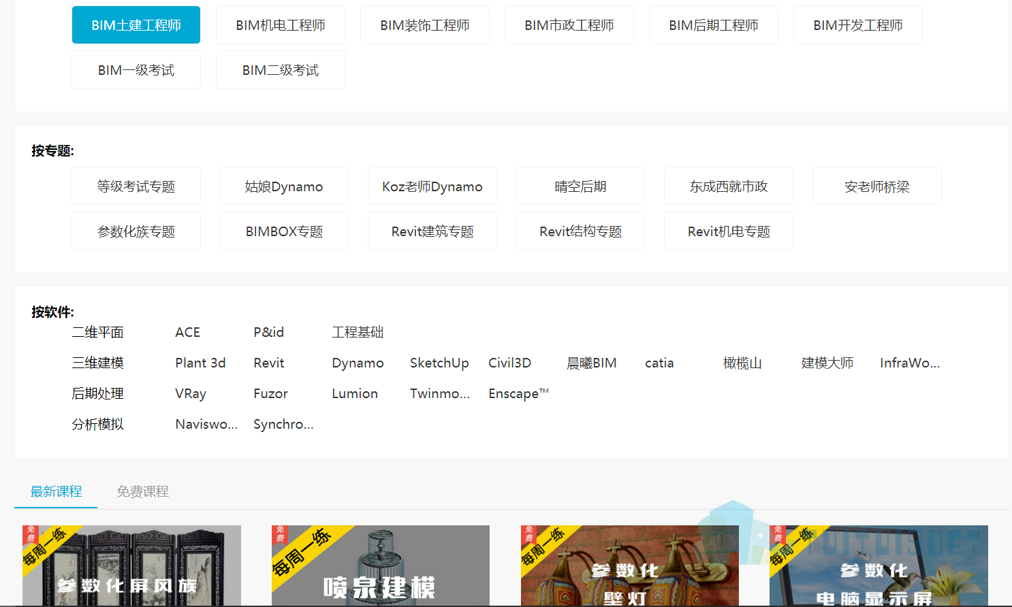Screen dimensions: 1012x607
Task: Select BIM后期工程师 option
Action: point(714,25)
